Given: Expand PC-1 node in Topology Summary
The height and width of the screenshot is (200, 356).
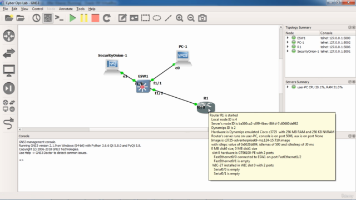Looking at the screenshot, I should (288, 42).
